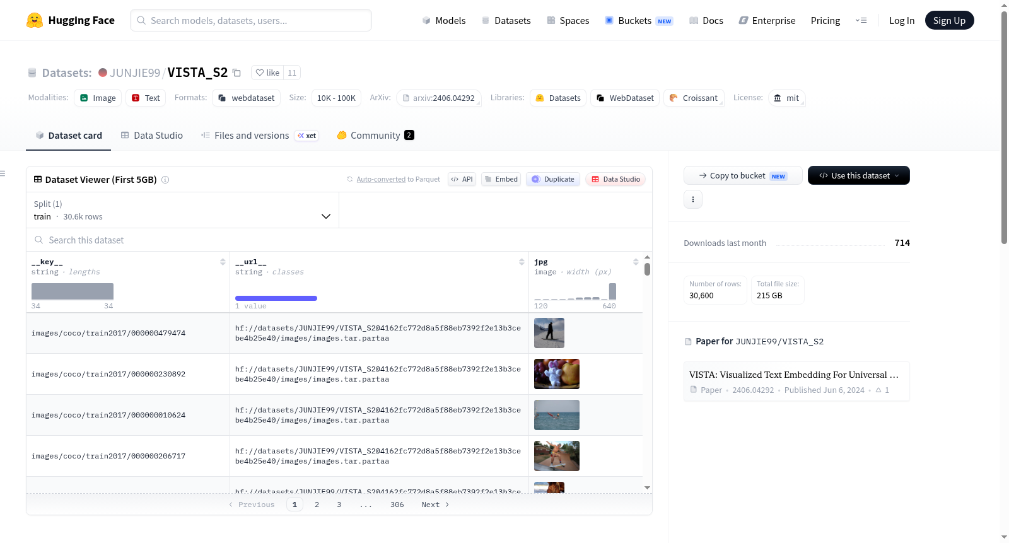Screen dimensions: 1009x543
Task: Open the Data Studio button in viewer header
Action: [615, 179]
